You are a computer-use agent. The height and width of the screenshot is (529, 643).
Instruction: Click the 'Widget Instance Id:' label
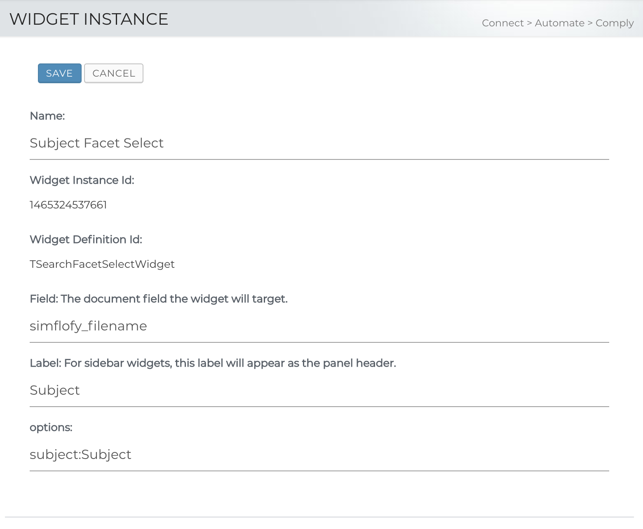pyautogui.click(x=82, y=180)
